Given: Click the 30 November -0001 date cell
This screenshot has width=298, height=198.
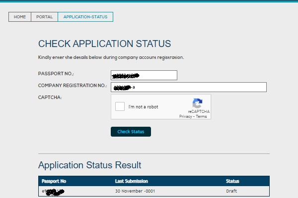Looking at the screenshot, I should point(136,191).
